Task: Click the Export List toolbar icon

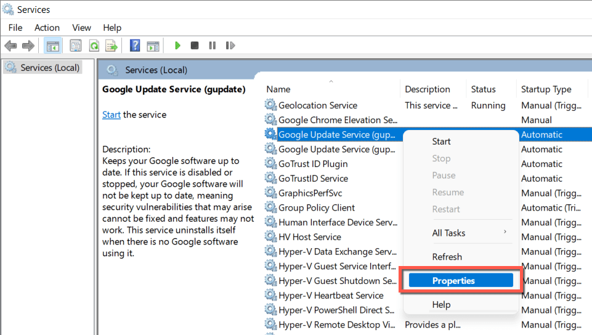Action: pos(112,46)
